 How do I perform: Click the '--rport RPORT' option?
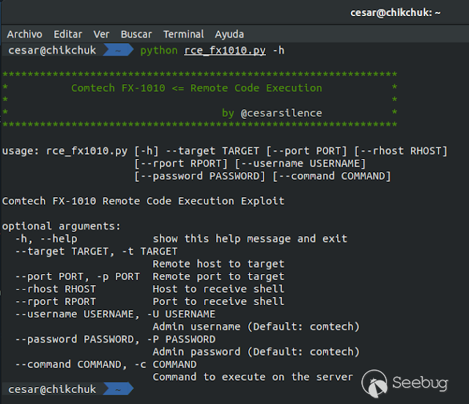56,301
